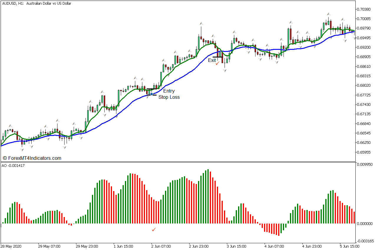Click the blue dot on the Stop Loss line
376x250 pixels.
point(151,94)
